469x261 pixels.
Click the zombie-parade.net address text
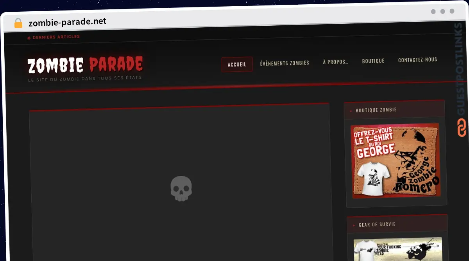[67, 22]
